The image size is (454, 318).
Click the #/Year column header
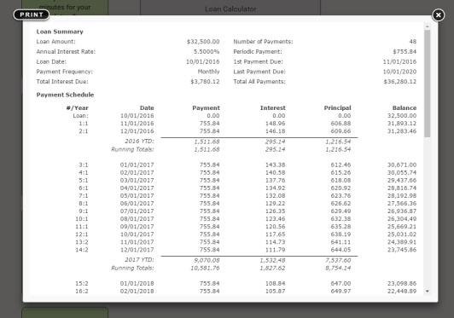[x=77, y=108]
